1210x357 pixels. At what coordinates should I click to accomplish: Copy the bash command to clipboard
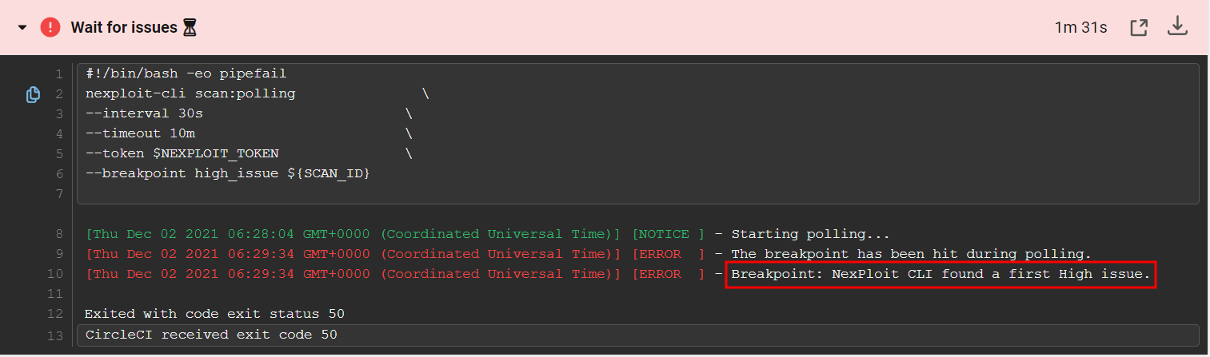[x=33, y=95]
